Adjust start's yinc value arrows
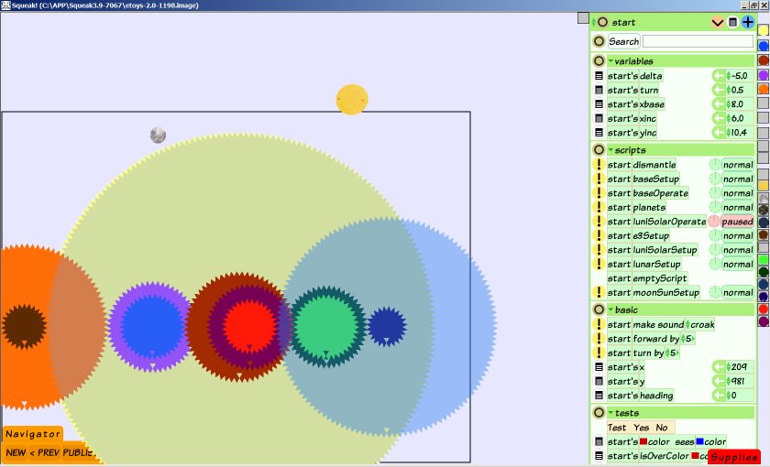This screenshot has width=770, height=467. [728, 133]
